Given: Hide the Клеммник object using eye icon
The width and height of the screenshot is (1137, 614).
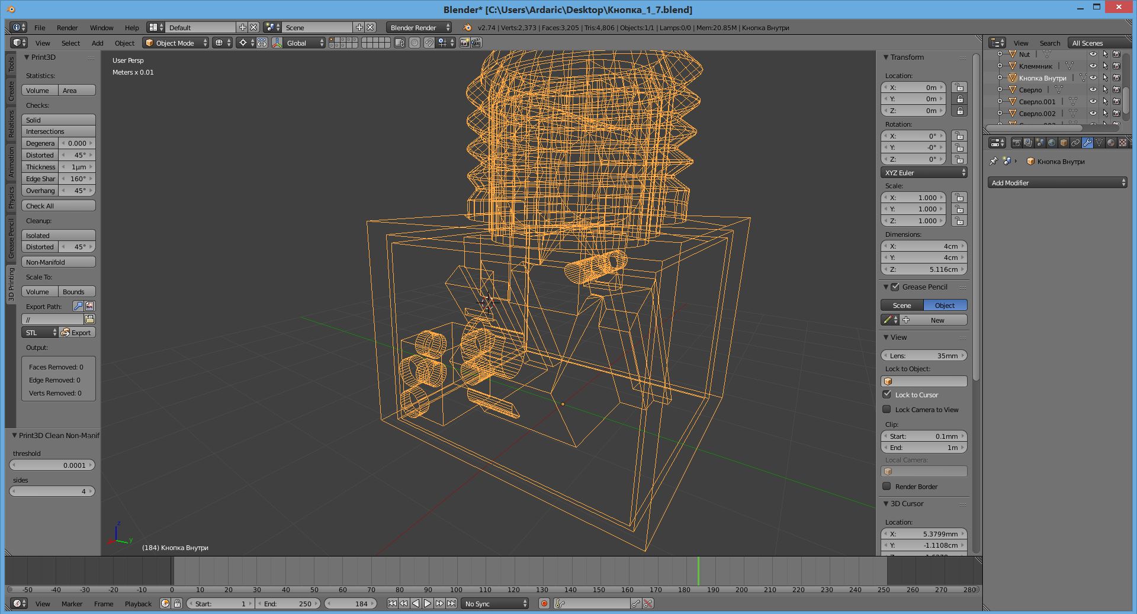Looking at the screenshot, I should click(x=1093, y=66).
